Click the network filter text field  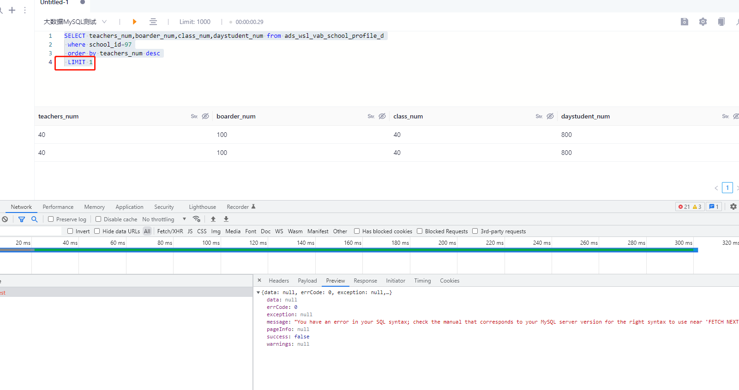coord(30,231)
